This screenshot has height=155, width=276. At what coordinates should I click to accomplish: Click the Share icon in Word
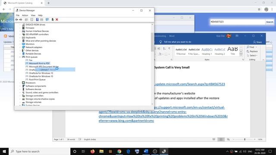[257, 42]
